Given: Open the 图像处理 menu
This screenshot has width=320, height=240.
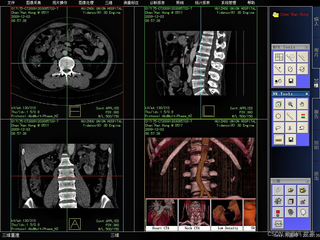Looking at the screenshot, I should (x=86, y=2).
